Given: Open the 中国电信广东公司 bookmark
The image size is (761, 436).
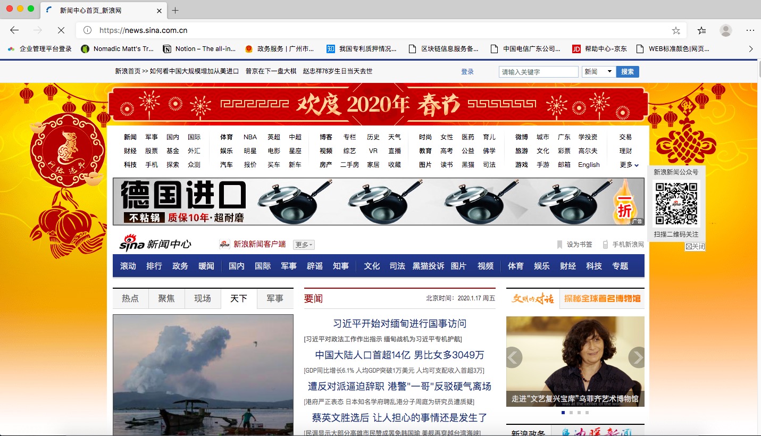Looking at the screenshot, I should [x=525, y=49].
